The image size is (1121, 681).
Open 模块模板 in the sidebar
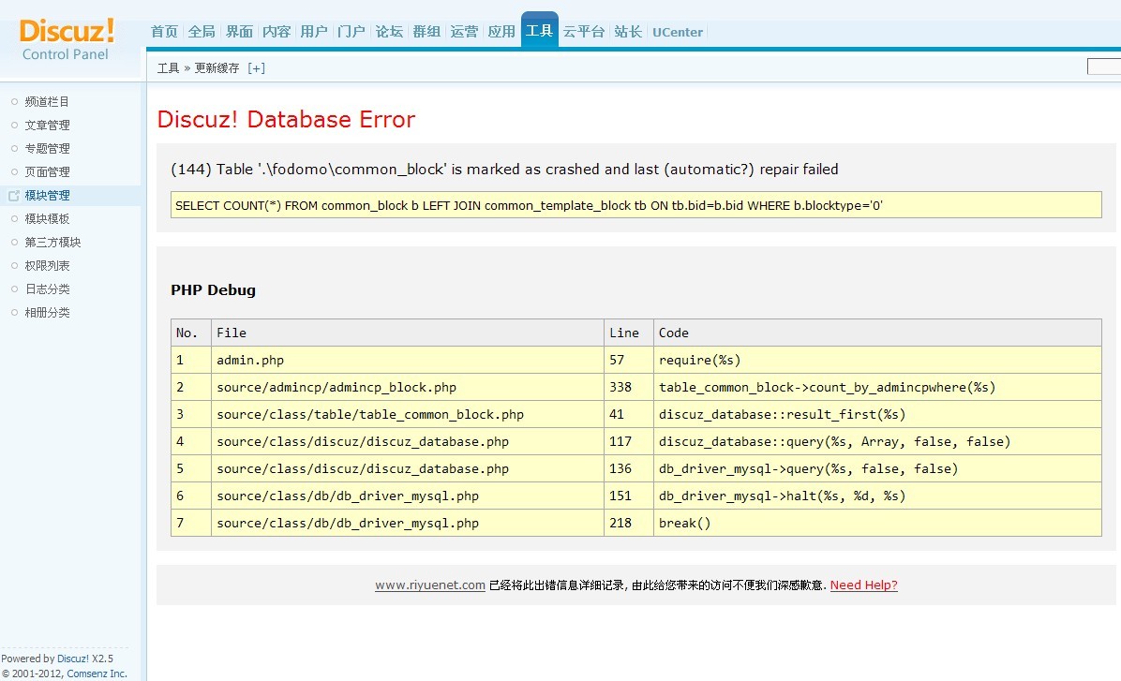coord(47,218)
